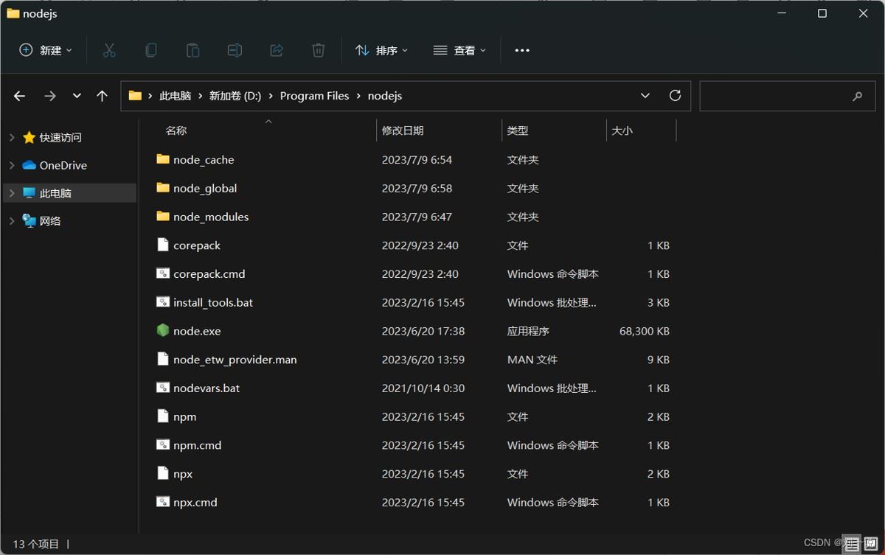Refresh the current folder view
This screenshot has height=555, width=885.
click(x=675, y=96)
